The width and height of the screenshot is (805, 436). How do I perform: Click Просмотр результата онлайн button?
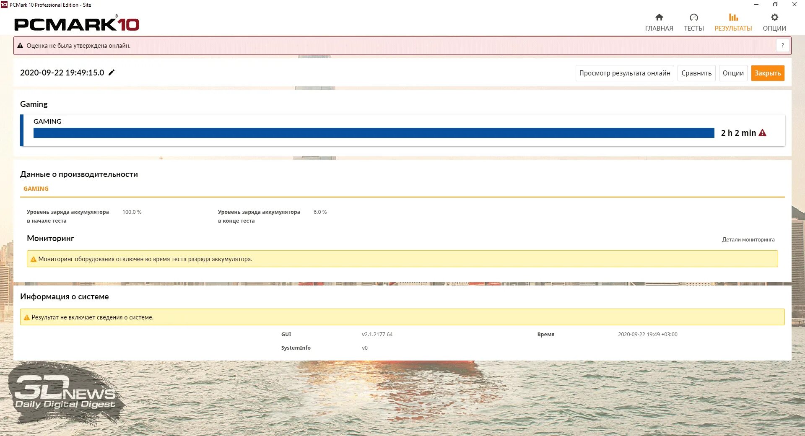625,73
